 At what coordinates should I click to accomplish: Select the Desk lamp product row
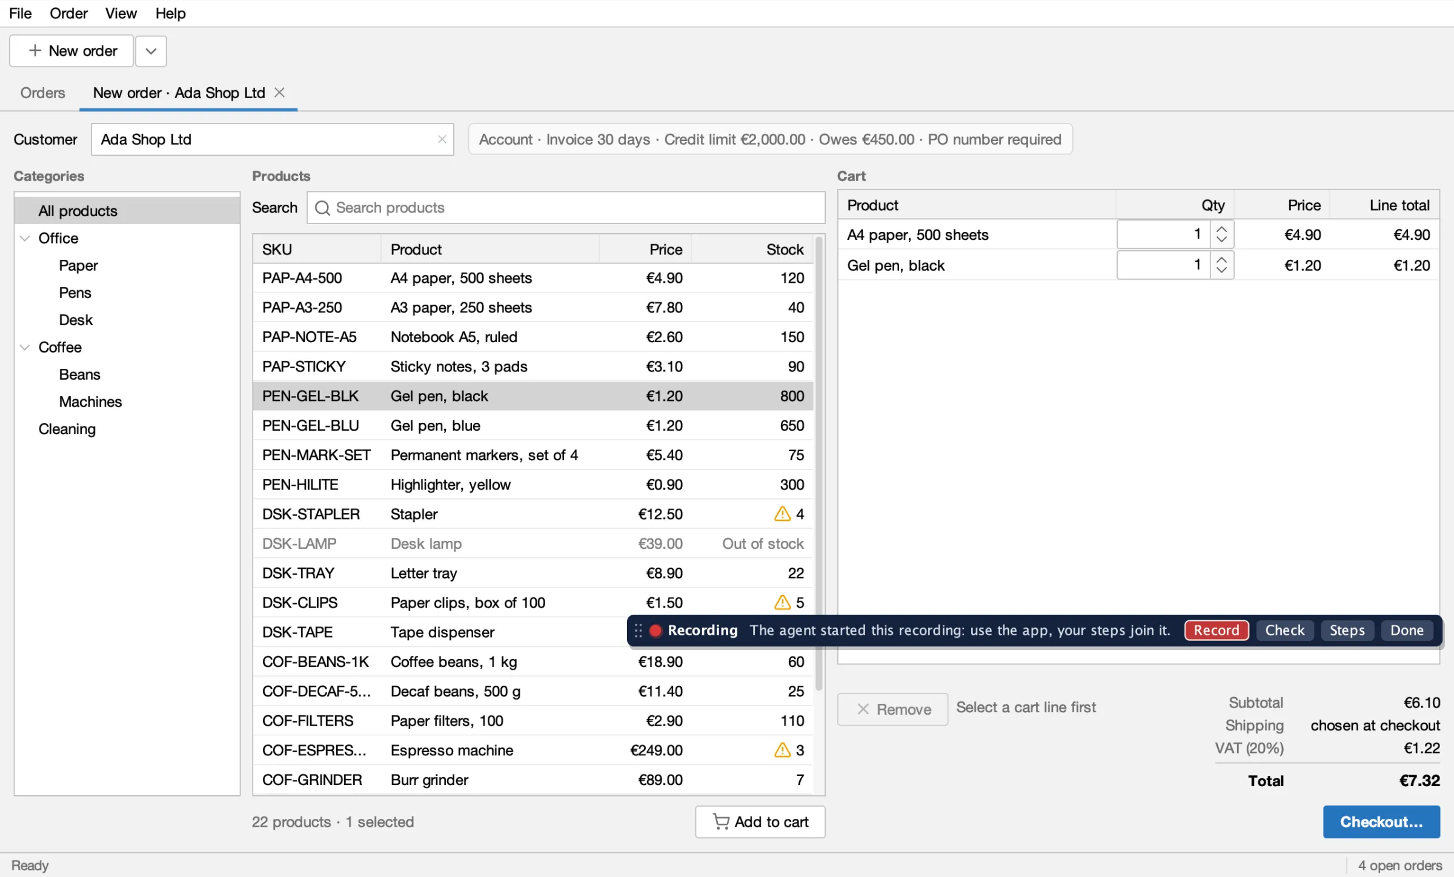pos(533,544)
